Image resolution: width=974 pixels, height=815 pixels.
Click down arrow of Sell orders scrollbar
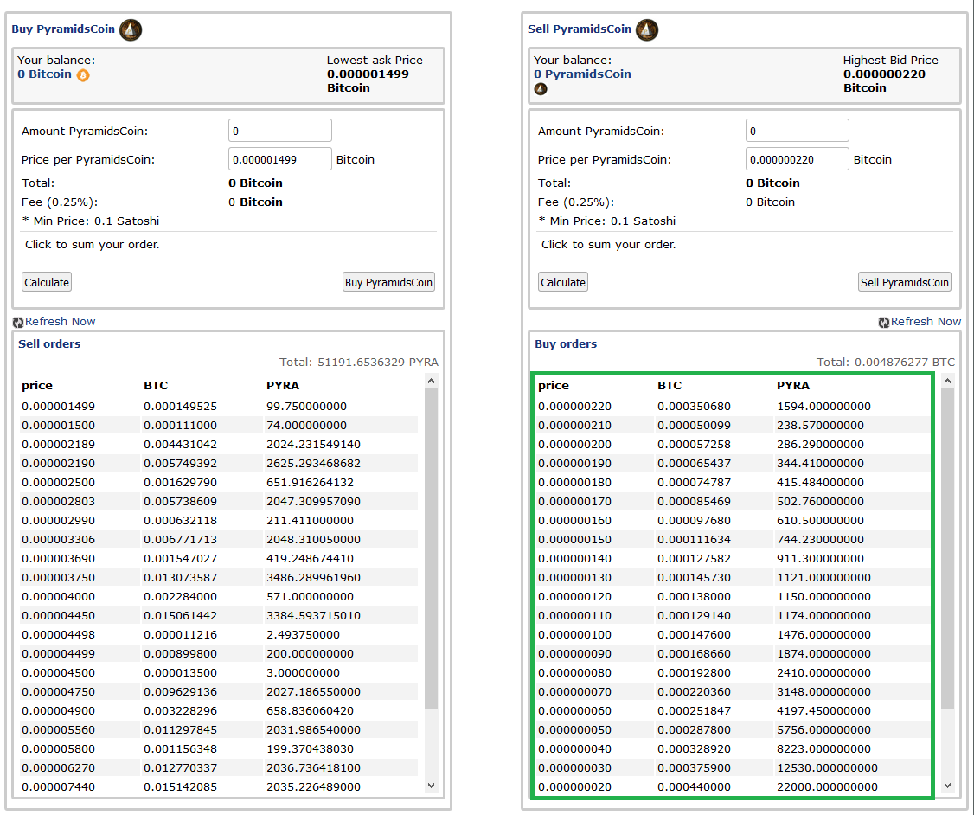coord(431,786)
